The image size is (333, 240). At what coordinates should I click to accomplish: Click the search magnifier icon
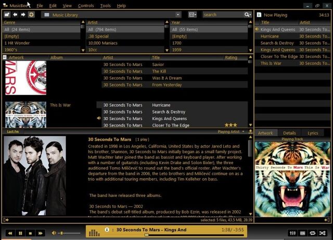[248, 15]
